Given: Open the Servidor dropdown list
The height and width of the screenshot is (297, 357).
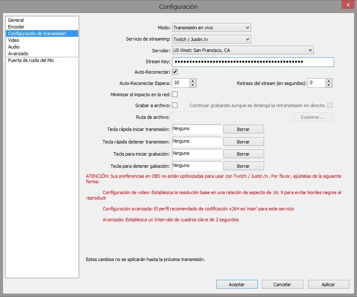Looking at the screenshot, I should click(243, 50).
